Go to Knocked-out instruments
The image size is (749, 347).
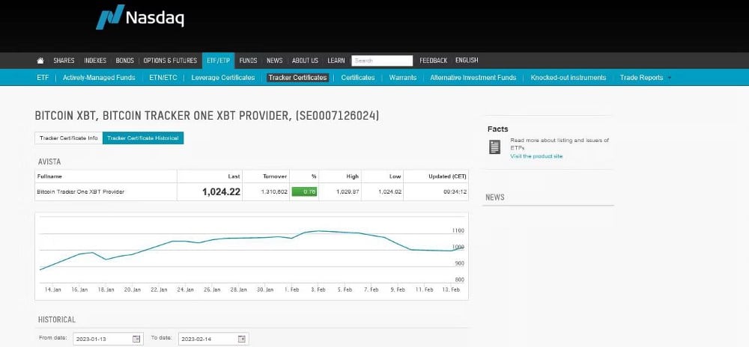pyautogui.click(x=568, y=77)
